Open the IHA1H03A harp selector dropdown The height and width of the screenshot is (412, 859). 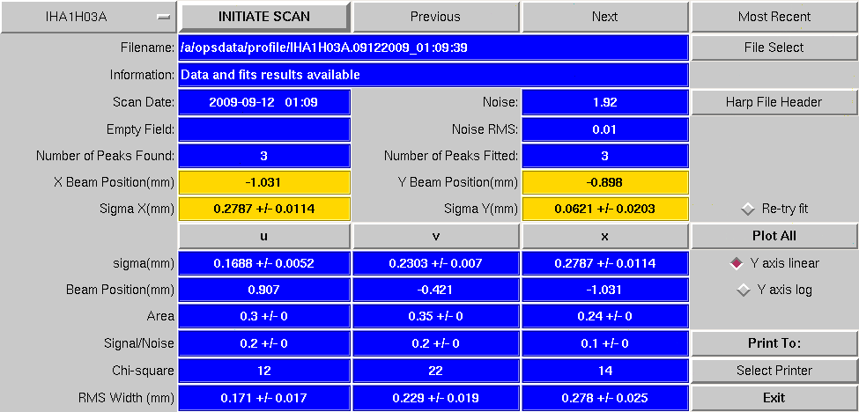89,17
